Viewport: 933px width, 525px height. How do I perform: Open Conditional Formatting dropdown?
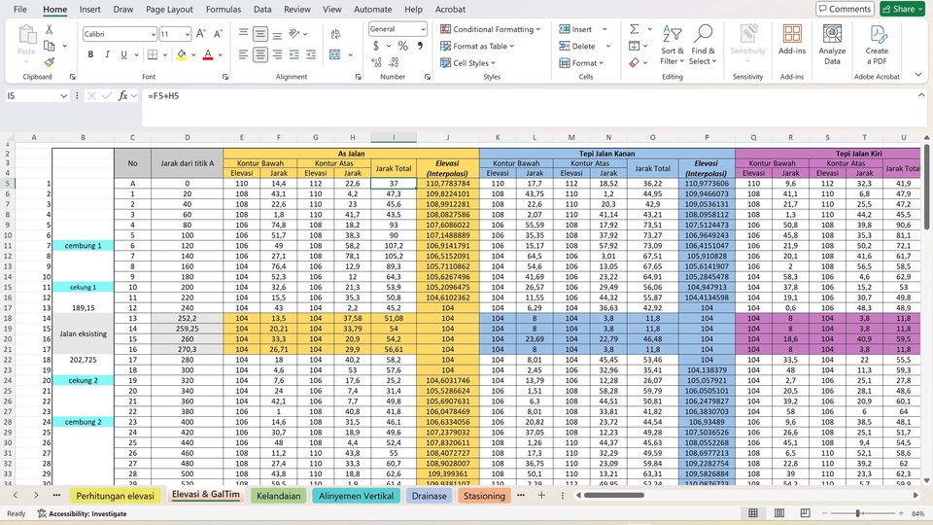496,29
